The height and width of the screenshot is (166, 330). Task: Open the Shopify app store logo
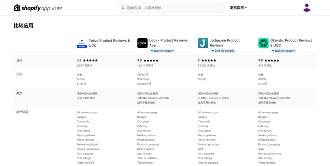[x=38, y=8]
